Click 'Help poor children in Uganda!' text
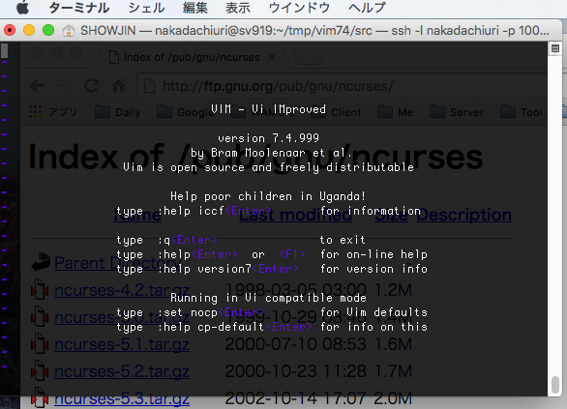 point(268,196)
